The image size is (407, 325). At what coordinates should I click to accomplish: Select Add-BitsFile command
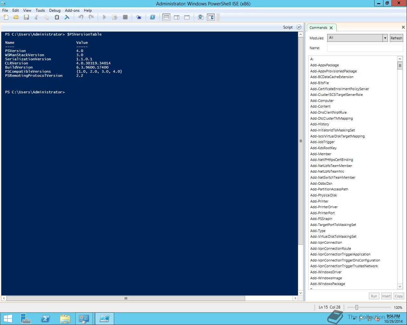click(x=319, y=83)
